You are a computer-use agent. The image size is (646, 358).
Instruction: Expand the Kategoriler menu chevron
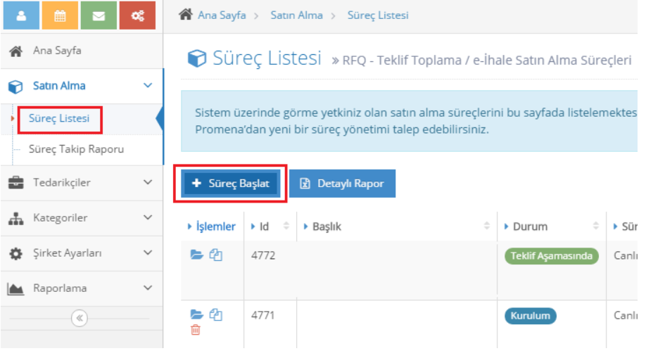(148, 217)
